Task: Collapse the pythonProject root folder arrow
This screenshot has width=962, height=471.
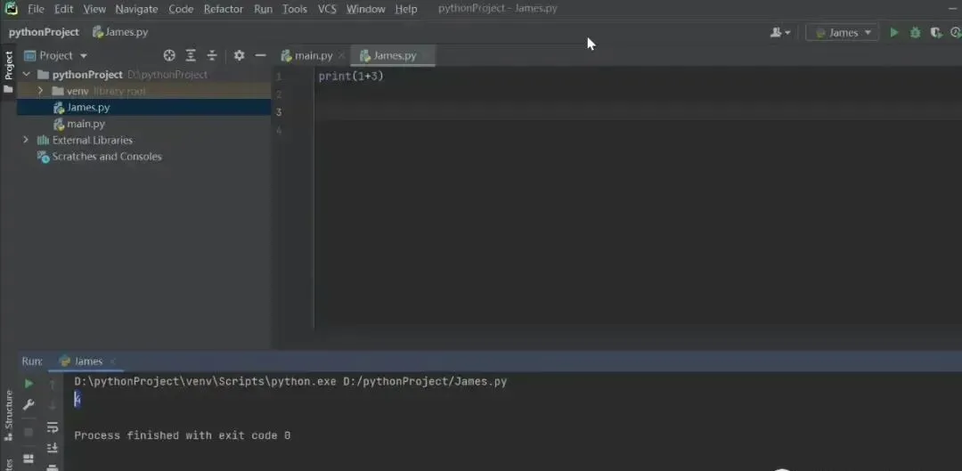Action: 27,74
